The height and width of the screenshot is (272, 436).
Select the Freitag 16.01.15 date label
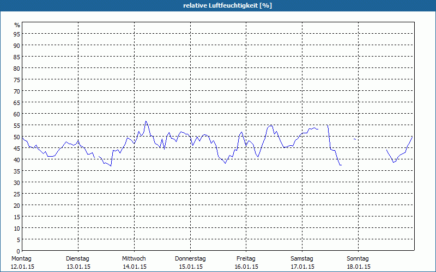pos(246,263)
